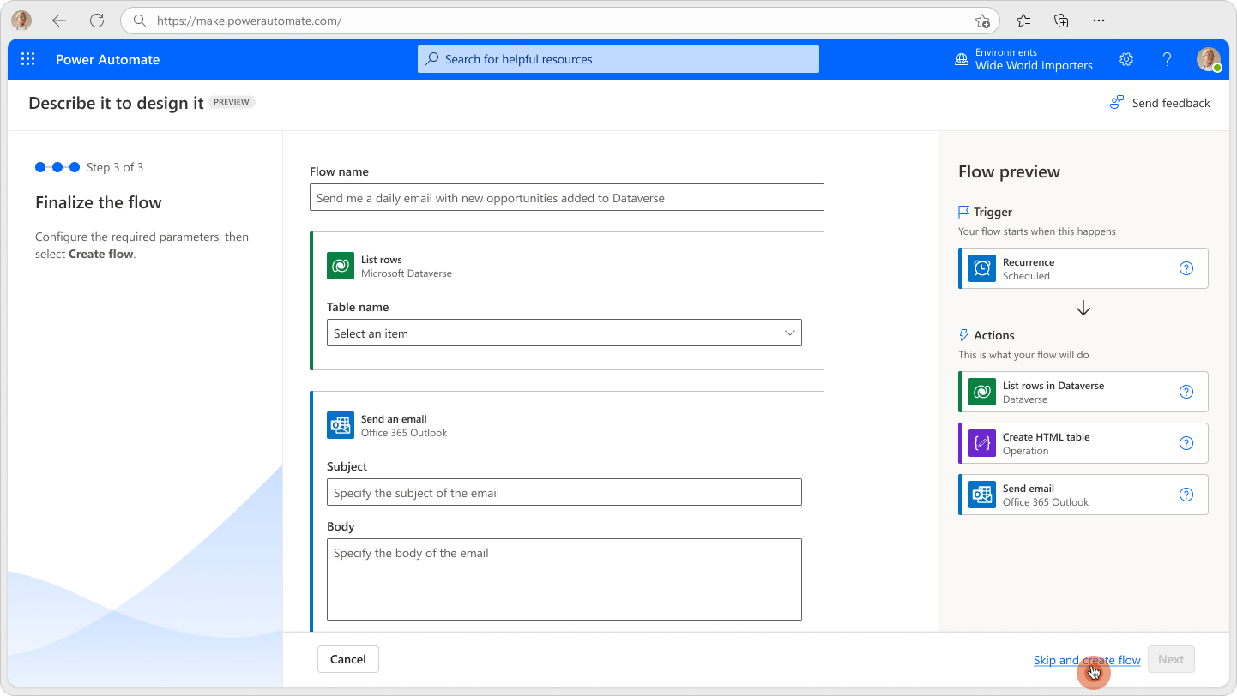Image resolution: width=1237 pixels, height=696 pixels.
Task: Click the Recurrence clock icon
Action: [982, 268]
